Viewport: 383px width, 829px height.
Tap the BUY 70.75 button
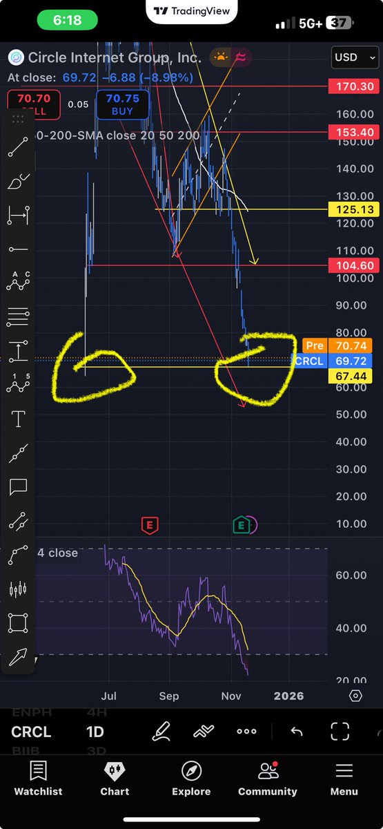122,104
